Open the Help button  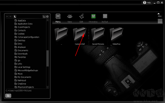pyautogui.click(x=147, y=2)
